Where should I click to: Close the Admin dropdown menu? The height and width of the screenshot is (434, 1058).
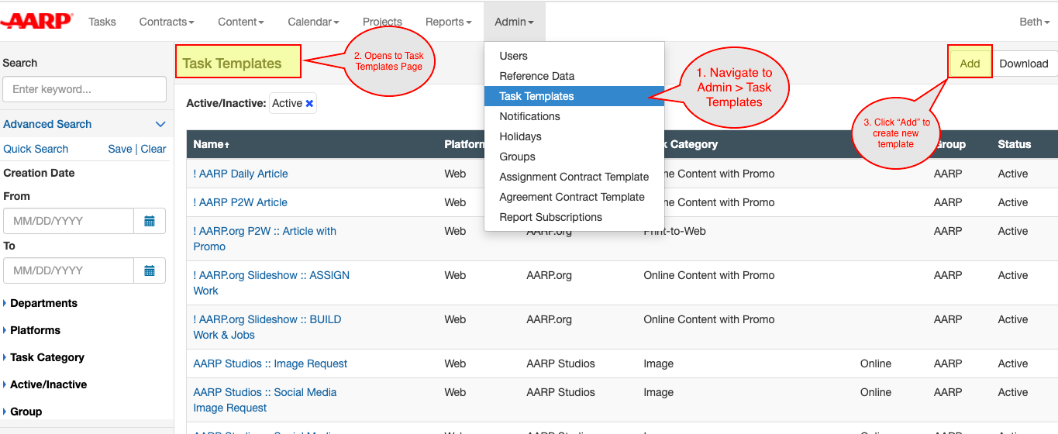pyautogui.click(x=515, y=22)
